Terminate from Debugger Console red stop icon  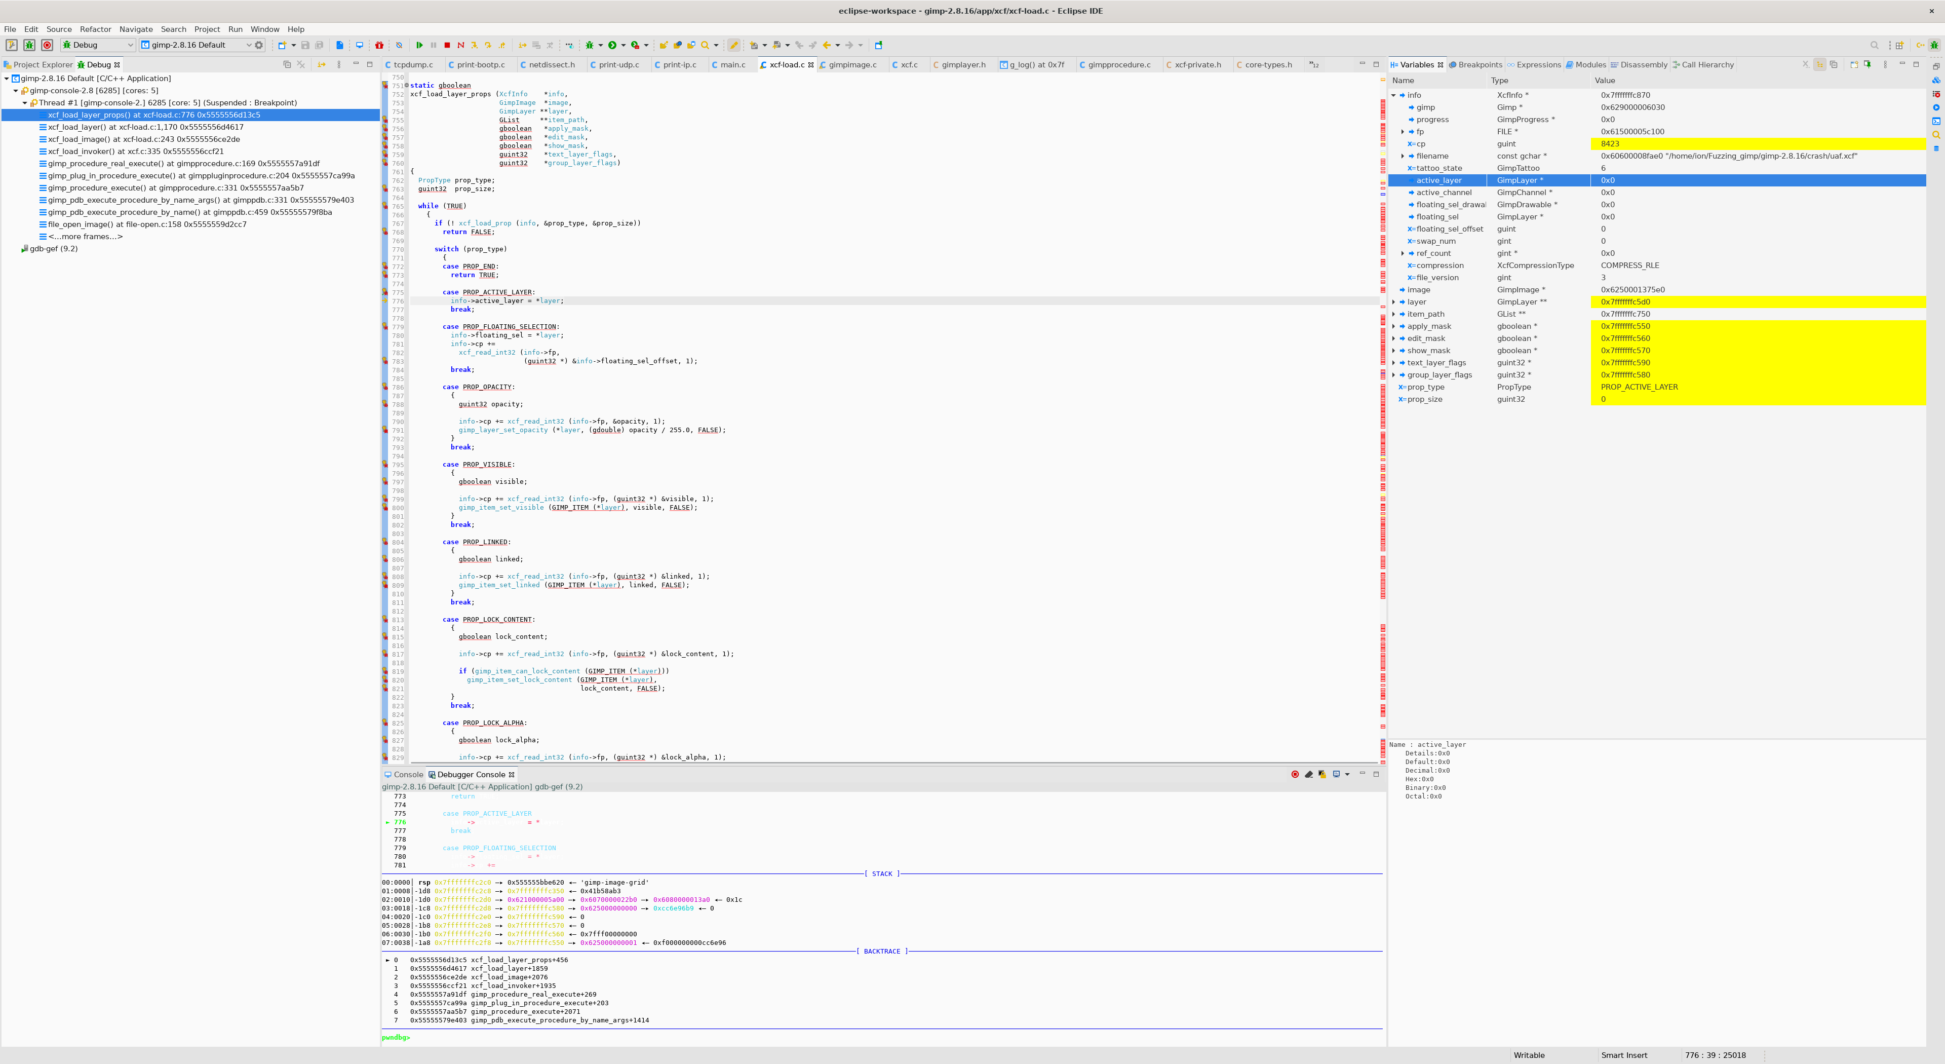(x=1295, y=774)
